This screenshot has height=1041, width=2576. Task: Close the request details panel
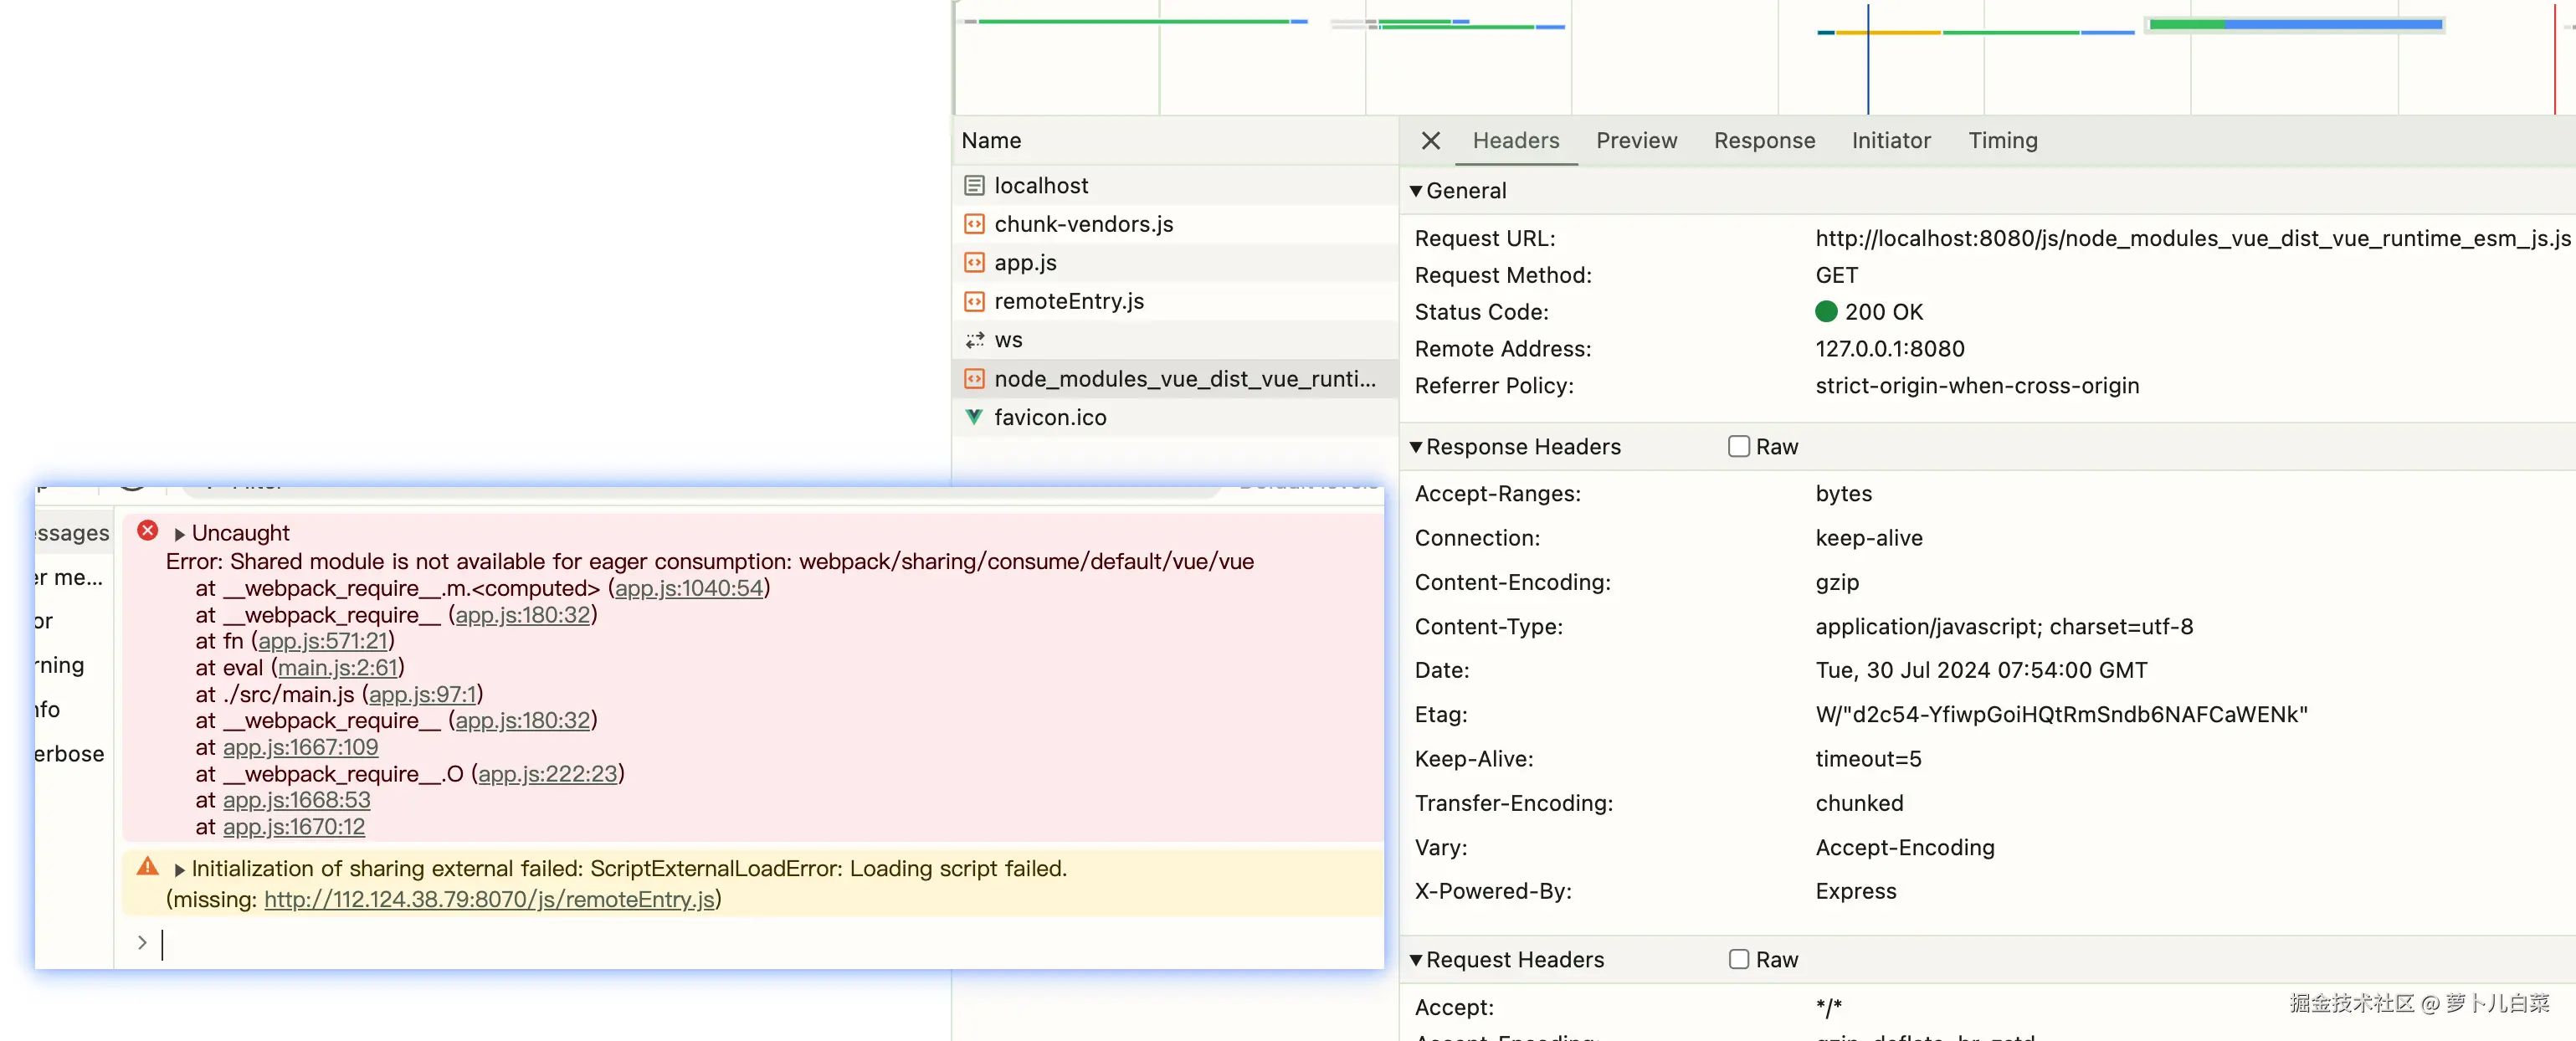(x=1430, y=141)
